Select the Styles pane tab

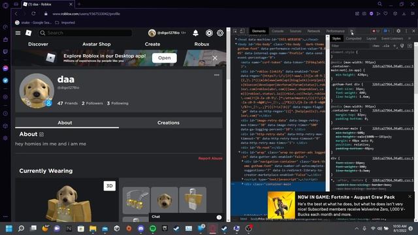coord(336,39)
